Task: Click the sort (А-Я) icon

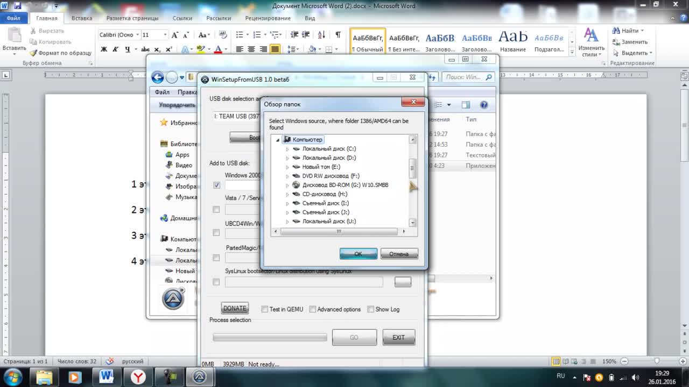Action: point(322,35)
